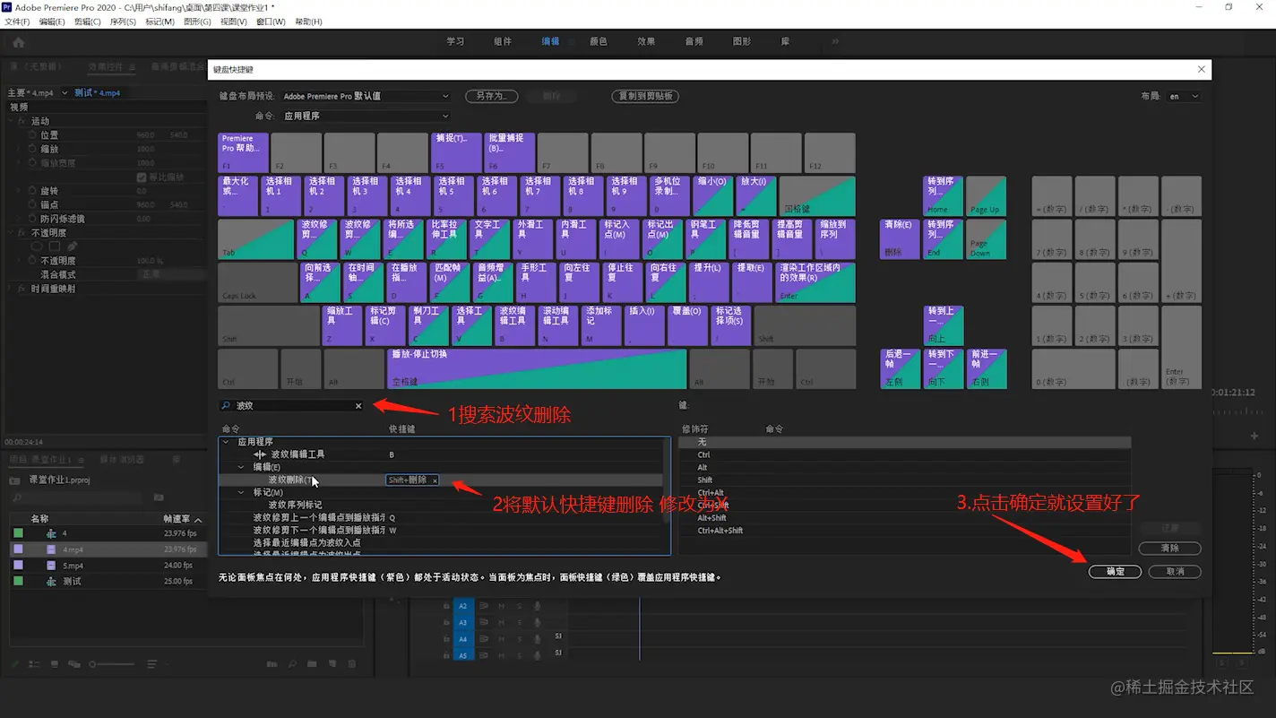Click the 清除 button
Viewport: 1276px width, 718px height.
click(1169, 548)
